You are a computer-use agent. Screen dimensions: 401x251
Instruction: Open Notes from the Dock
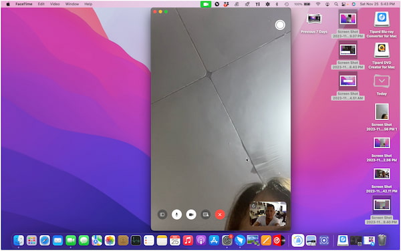click(162, 240)
